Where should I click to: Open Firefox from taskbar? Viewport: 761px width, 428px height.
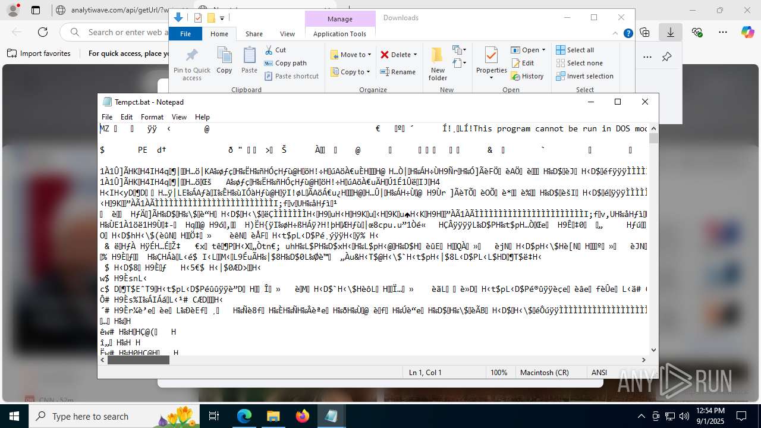click(303, 416)
